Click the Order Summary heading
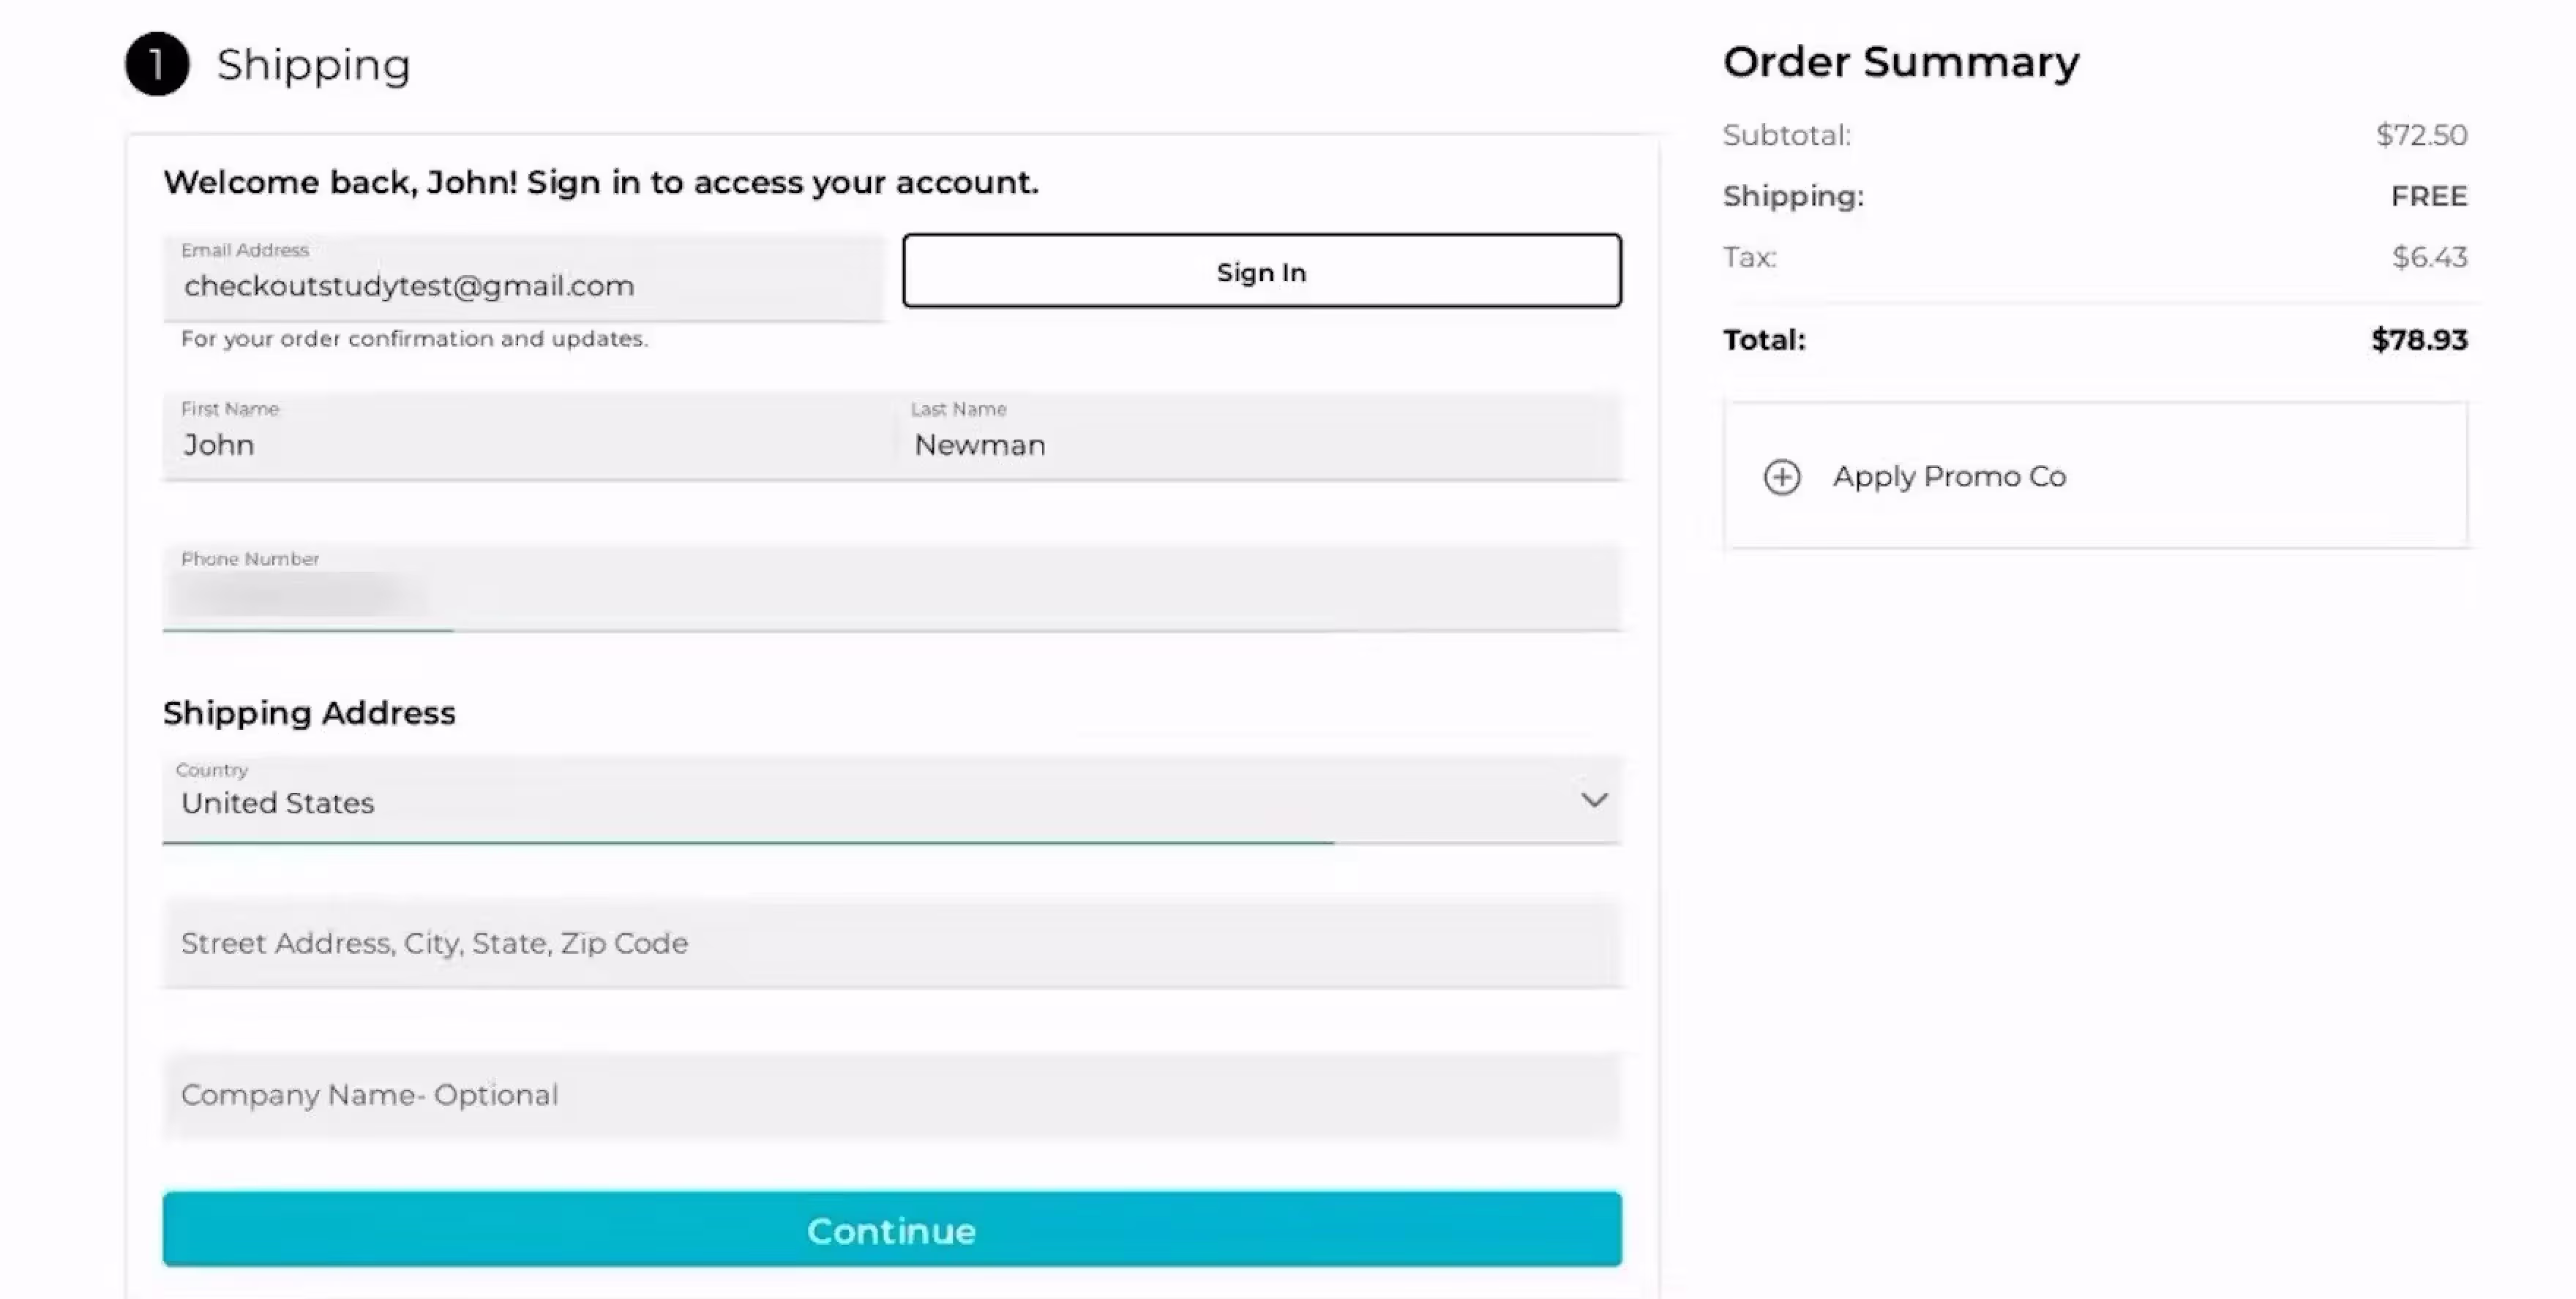The image size is (2576, 1299). click(x=1900, y=62)
